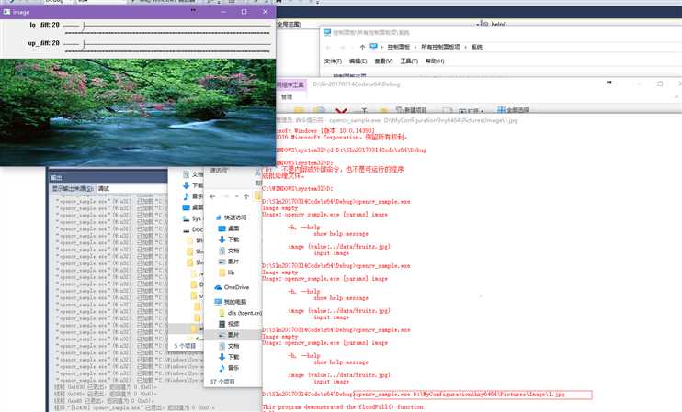Image resolution: width=682 pixels, height=412 pixels.
Task: Go back in the front Explorer window
Action: click(212, 196)
